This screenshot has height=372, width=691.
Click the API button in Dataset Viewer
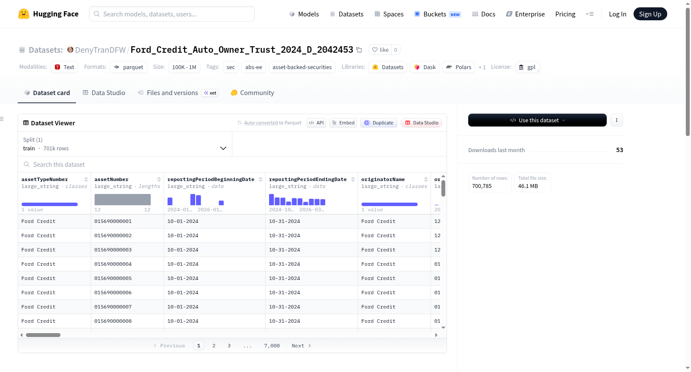[x=316, y=123]
